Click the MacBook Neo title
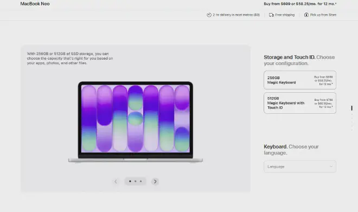 35,4
